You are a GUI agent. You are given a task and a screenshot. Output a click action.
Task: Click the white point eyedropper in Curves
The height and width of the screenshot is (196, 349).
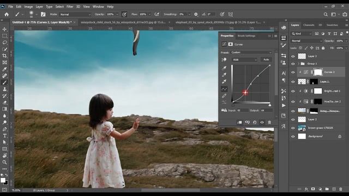pyautogui.click(x=224, y=82)
